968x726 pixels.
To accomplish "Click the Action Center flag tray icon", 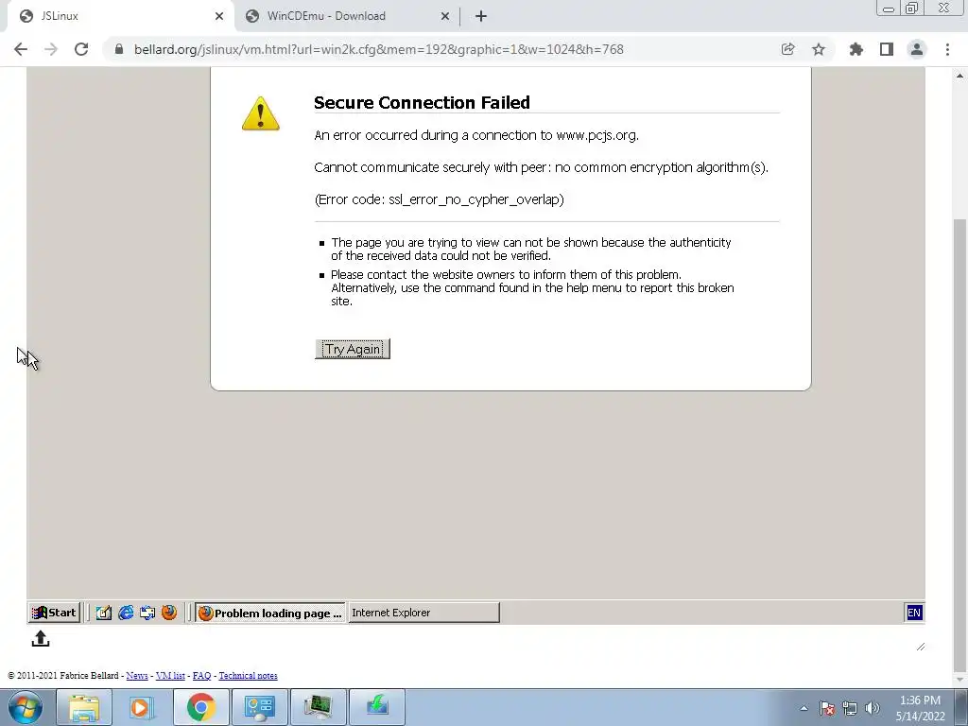I will click(827, 708).
